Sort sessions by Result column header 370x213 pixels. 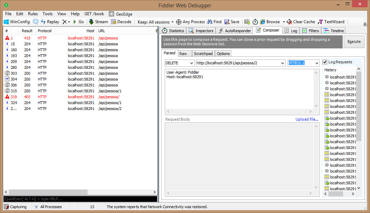tap(27, 31)
